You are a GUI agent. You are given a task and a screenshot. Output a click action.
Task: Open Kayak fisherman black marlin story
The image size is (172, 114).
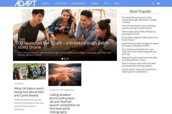pyautogui.click(x=140, y=44)
